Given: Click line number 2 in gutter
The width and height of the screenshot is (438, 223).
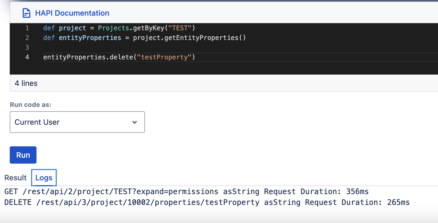Looking at the screenshot, I should [27, 38].
